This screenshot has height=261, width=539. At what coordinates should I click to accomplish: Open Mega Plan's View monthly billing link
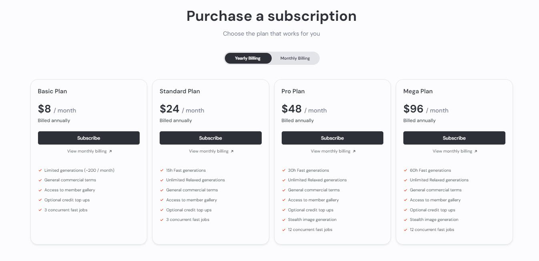452,151
